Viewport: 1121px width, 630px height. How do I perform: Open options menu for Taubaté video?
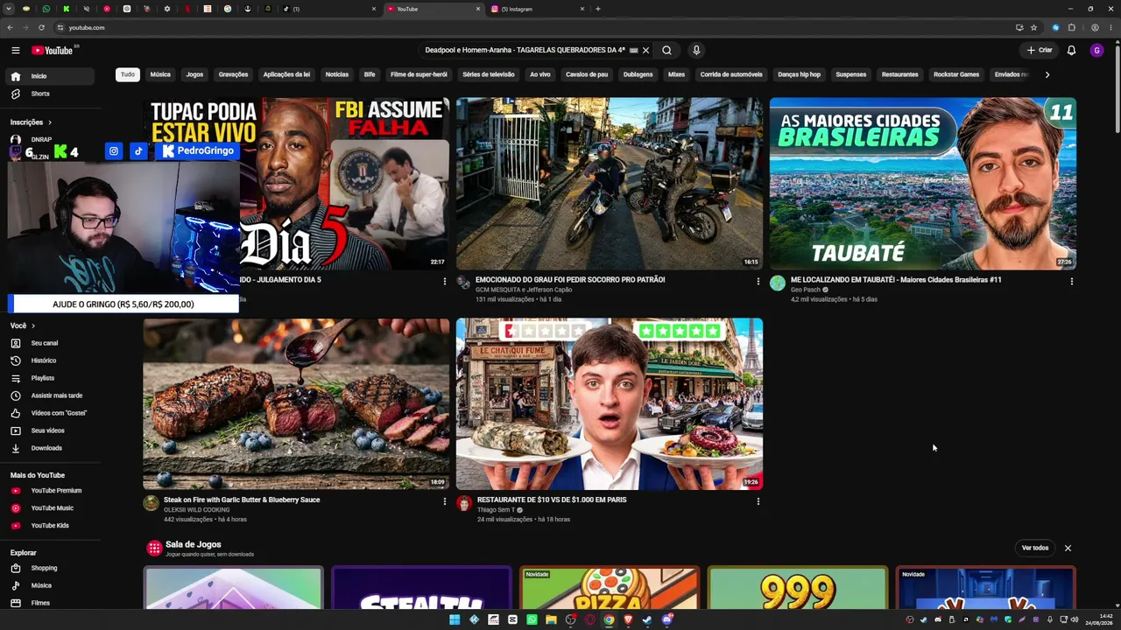pyautogui.click(x=1071, y=282)
